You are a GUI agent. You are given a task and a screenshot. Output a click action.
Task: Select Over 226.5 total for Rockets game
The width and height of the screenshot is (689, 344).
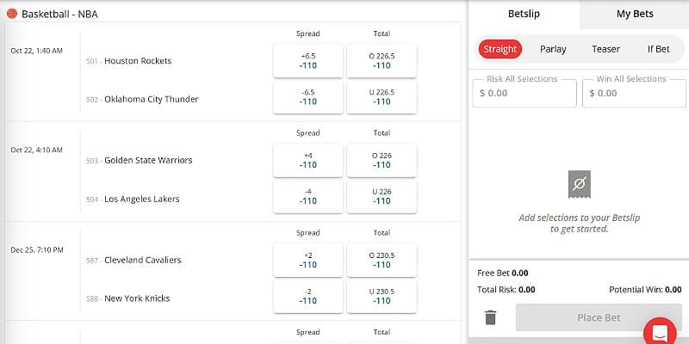382,61
